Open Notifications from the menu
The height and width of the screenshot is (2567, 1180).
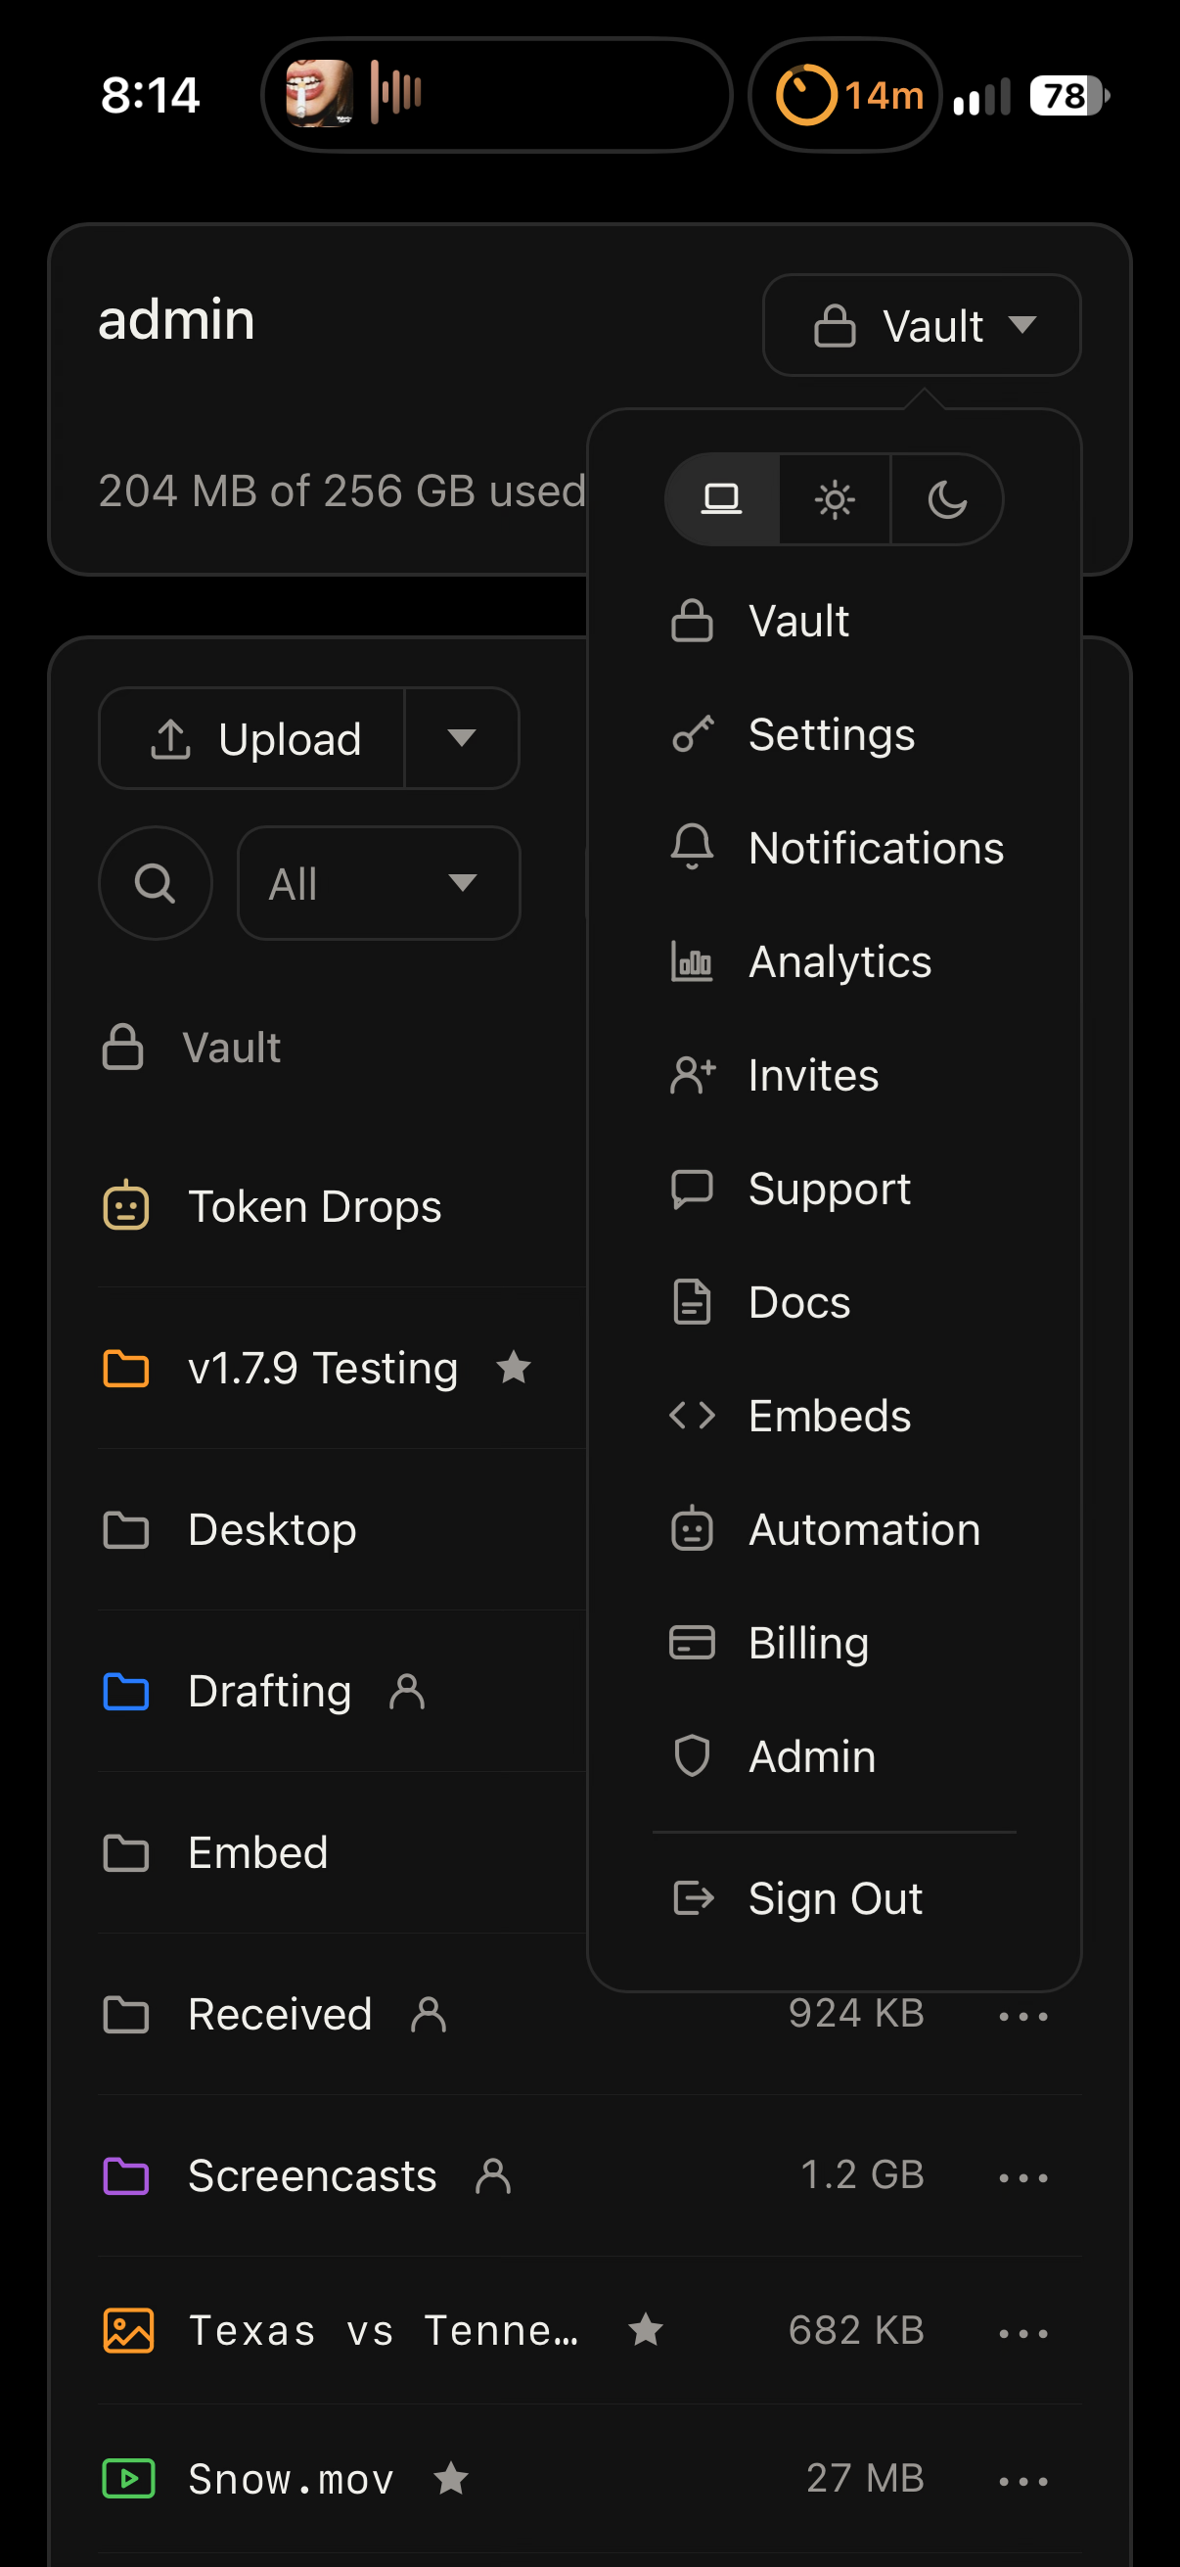point(835,848)
